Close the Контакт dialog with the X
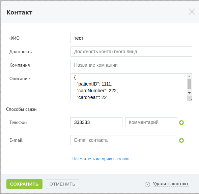 [192, 12]
